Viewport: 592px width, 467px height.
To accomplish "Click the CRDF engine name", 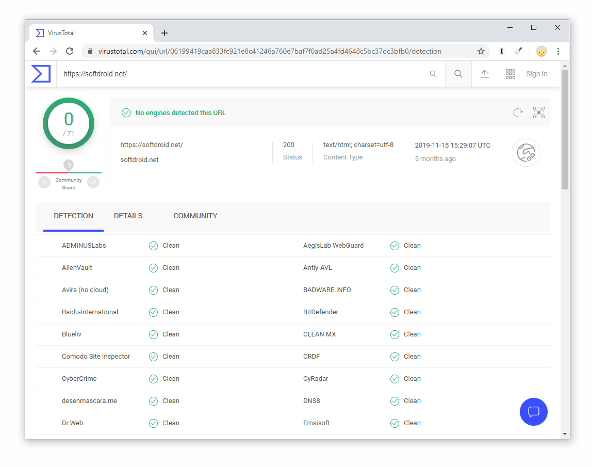I will point(311,357).
